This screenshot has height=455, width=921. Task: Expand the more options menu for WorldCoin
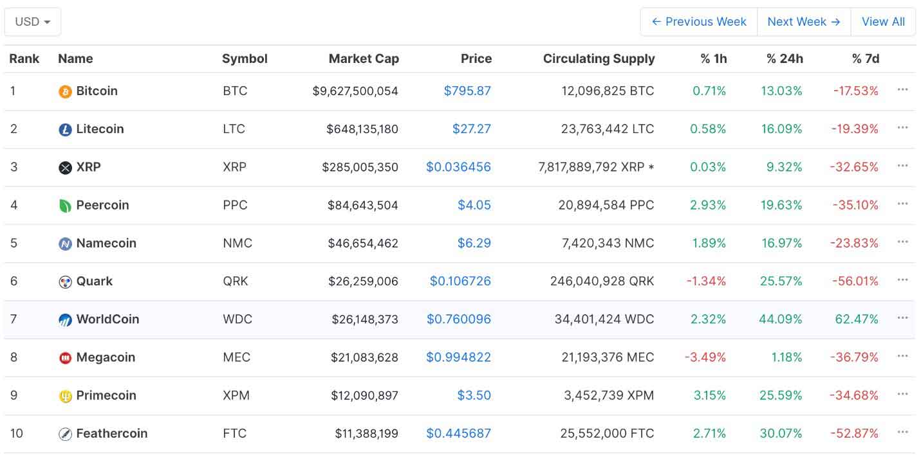(902, 318)
